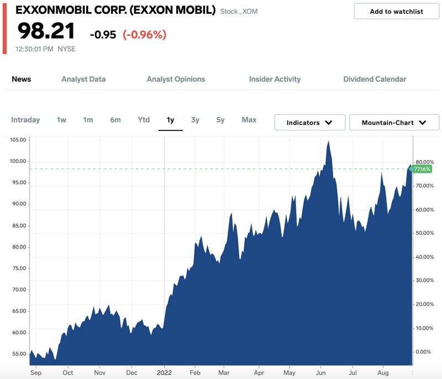Click the Sep axis label
This screenshot has height=379, width=442.
click(36, 372)
